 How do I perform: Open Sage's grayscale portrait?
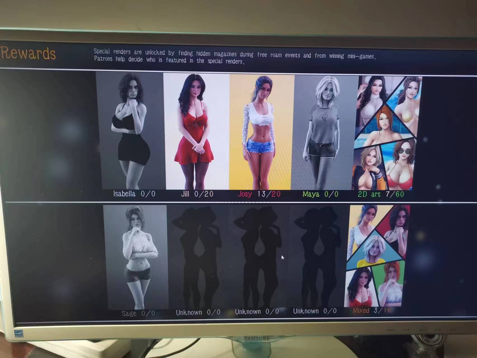[136, 257]
